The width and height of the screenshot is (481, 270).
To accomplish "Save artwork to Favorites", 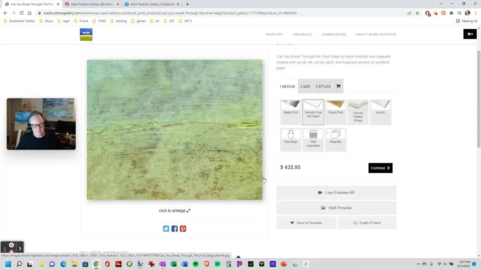I will tap(306, 223).
